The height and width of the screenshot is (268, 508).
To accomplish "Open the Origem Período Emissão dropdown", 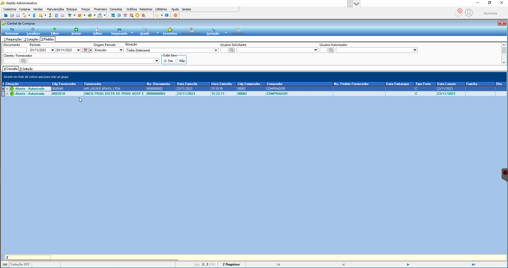I will tap(121, 50).
